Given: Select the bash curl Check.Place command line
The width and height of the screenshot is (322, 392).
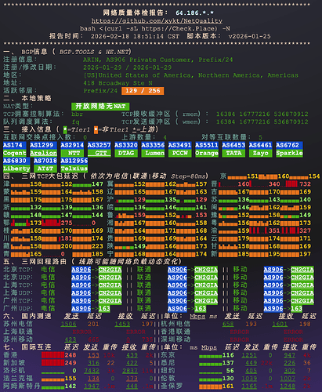Looking at the screenshot, I should tap(155, 28).
